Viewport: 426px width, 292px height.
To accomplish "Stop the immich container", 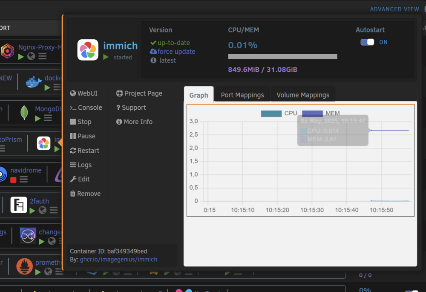I will coord(81,122).
